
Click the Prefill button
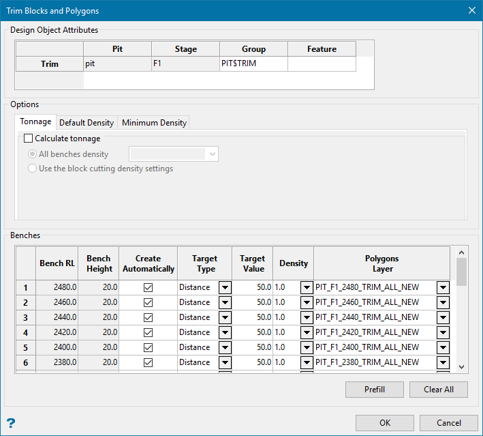pos(375,390)
